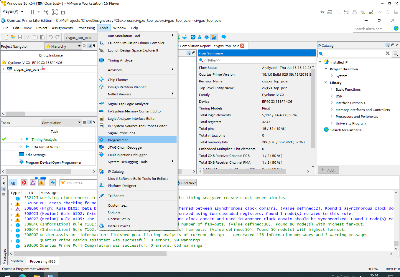Expand the Timing Analysis task
The height and width of the screenshot is (277, 400).
coord(21,139)
